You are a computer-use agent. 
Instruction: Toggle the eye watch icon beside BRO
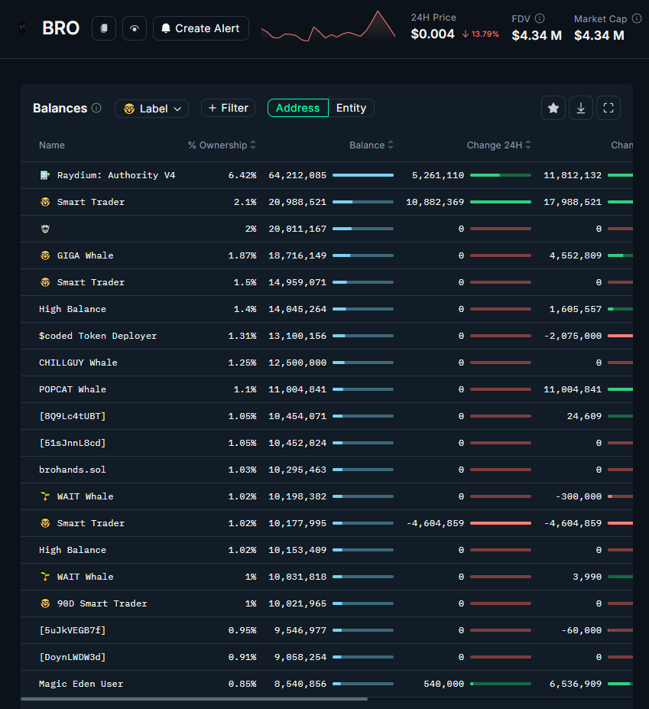pos(135,28)
